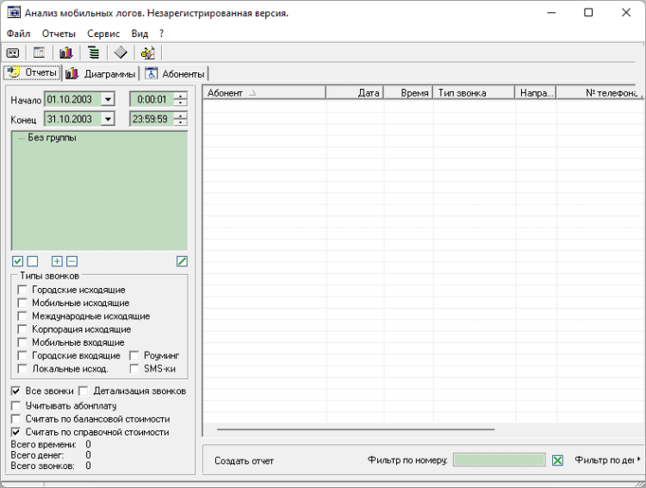Enable Детализация звонков checkbox
Screen dimensions: 646x488
[84, 391]
